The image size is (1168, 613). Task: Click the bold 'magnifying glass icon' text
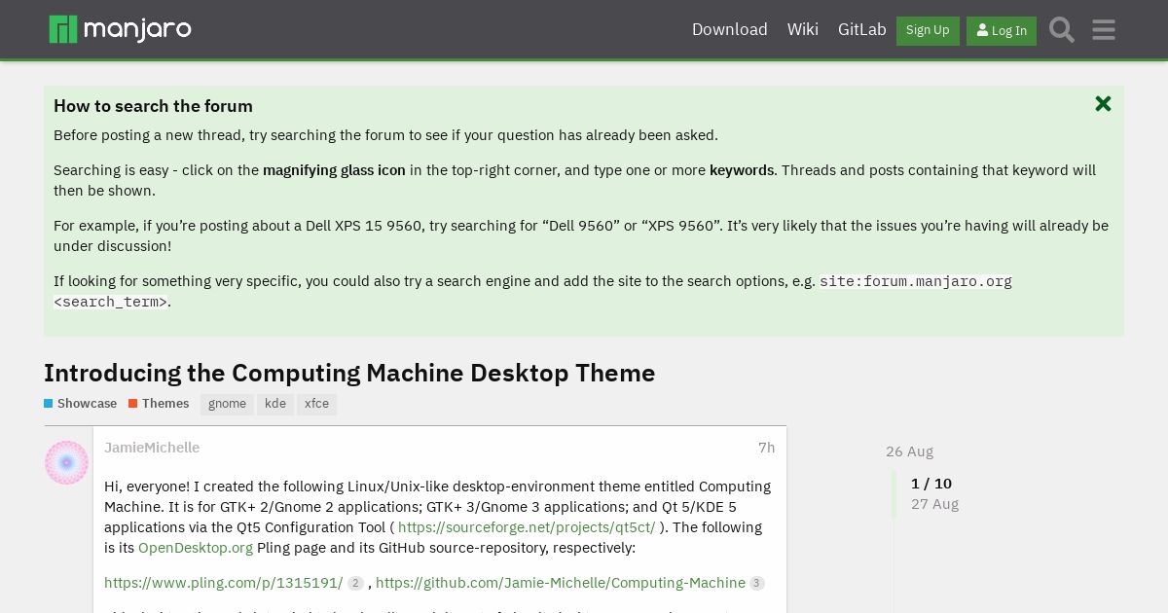click(x=334, y=170)
